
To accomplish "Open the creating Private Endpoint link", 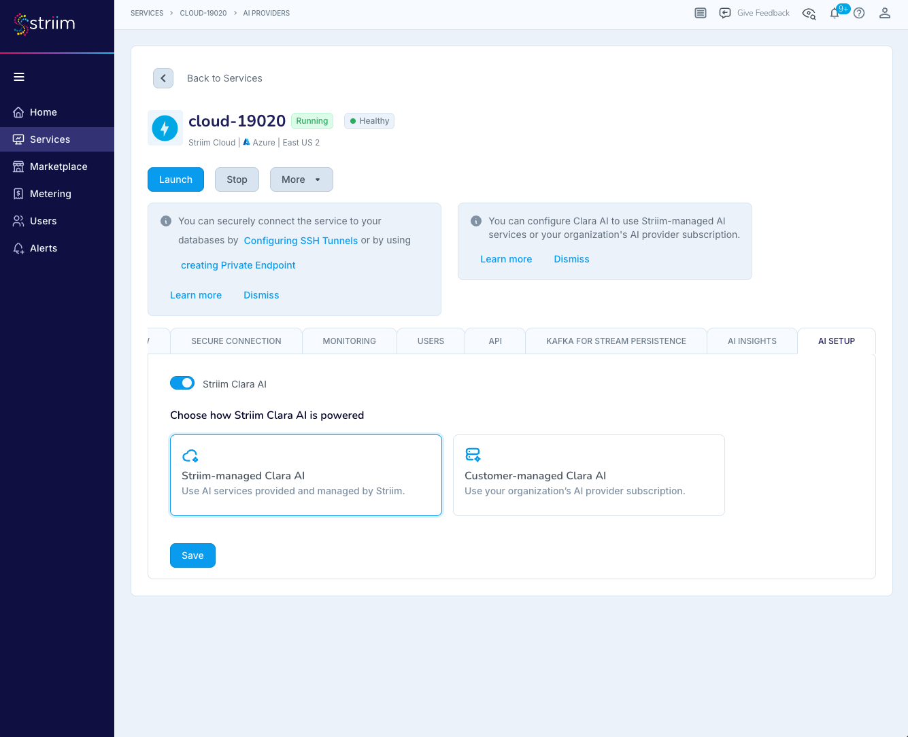I will [238, 265].
